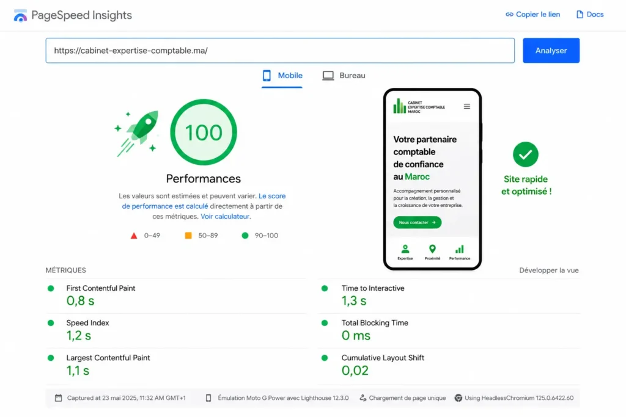Click the Total Blocking Time green dot
Screen dimensions: 626x417
coord(325,323)
